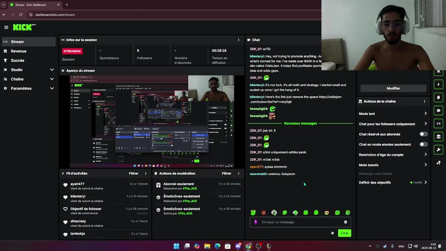Open volume control in system tray
This screenshot has height=251, width=446.
pos(416,246)
